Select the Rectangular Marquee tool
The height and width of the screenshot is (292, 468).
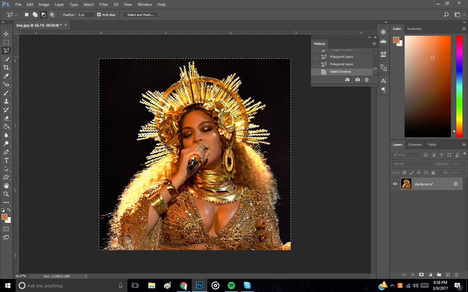(6, 42)
